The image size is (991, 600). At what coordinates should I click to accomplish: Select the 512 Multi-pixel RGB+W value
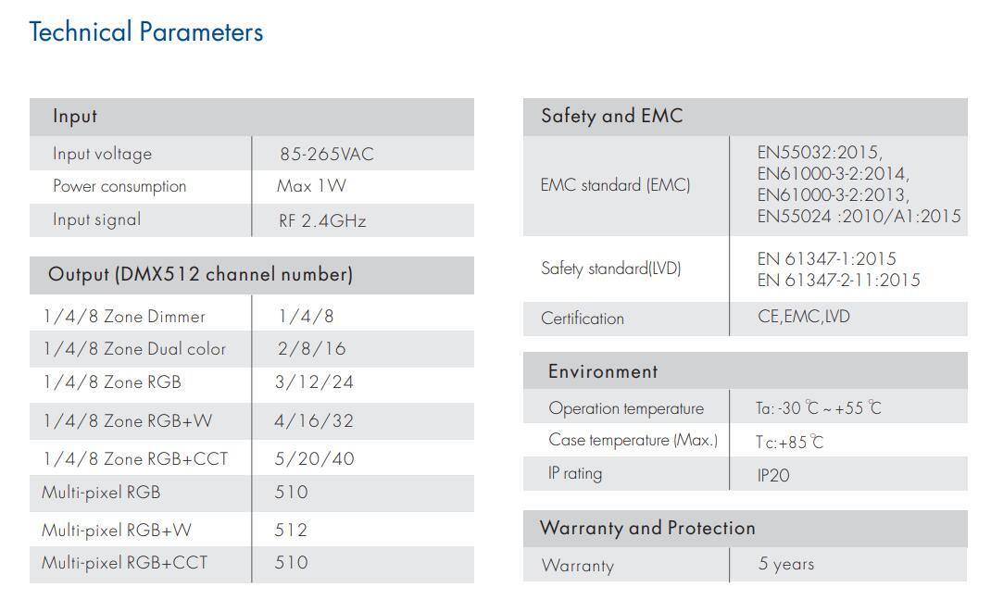pyautogui.click(x=291, y=530)
